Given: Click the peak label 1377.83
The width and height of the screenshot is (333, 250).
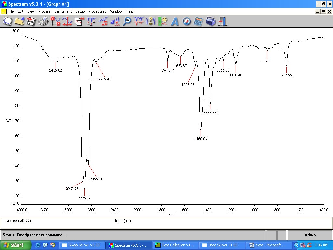Looking at the screenshot, I should [210, 111].
